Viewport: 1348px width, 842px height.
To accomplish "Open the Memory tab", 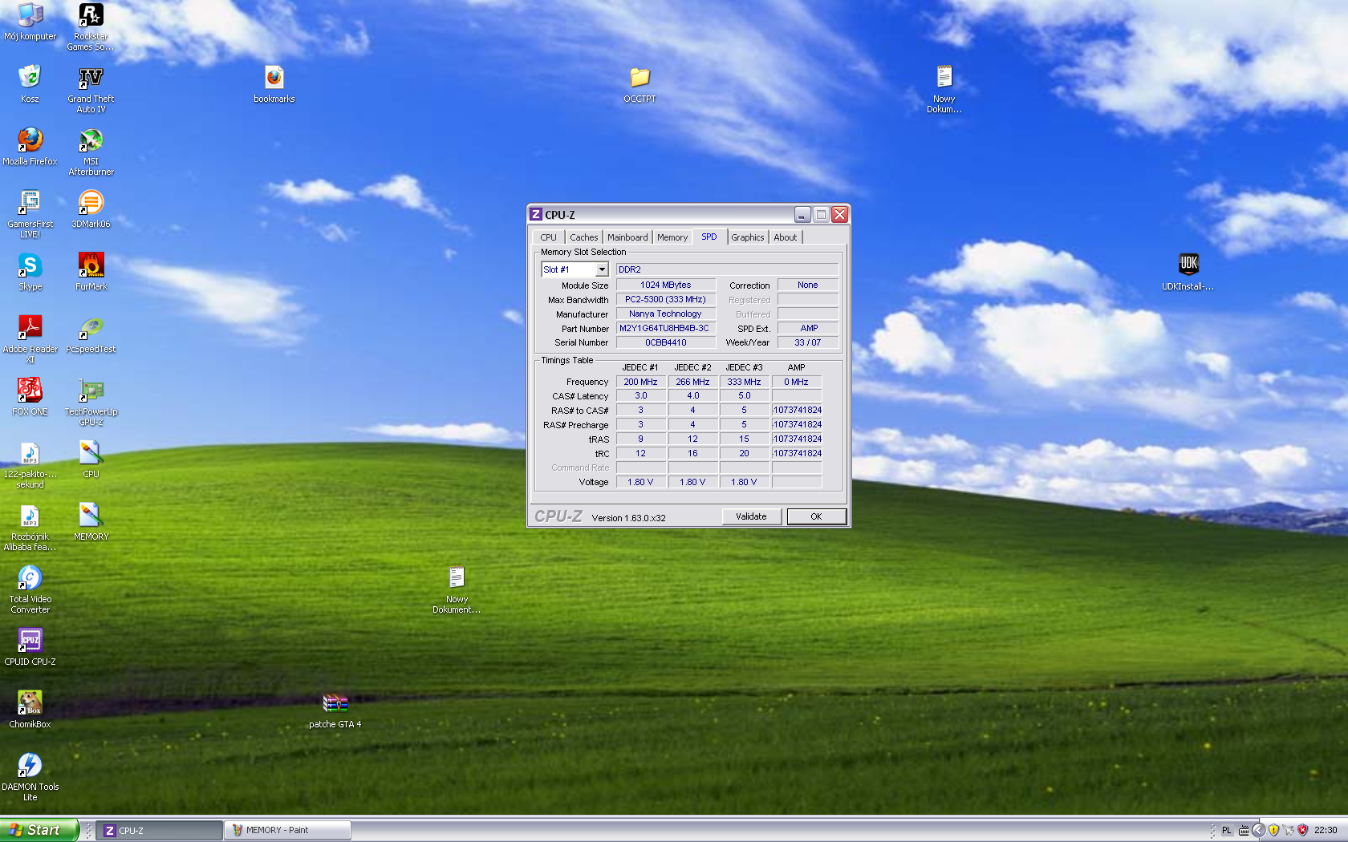I will [x=672, y=237].
